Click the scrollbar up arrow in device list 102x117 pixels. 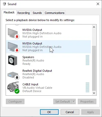94,27
